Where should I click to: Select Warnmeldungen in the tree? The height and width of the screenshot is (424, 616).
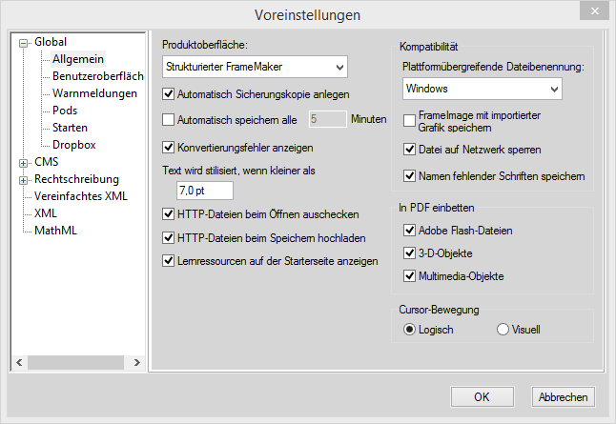tap(92, 93)
